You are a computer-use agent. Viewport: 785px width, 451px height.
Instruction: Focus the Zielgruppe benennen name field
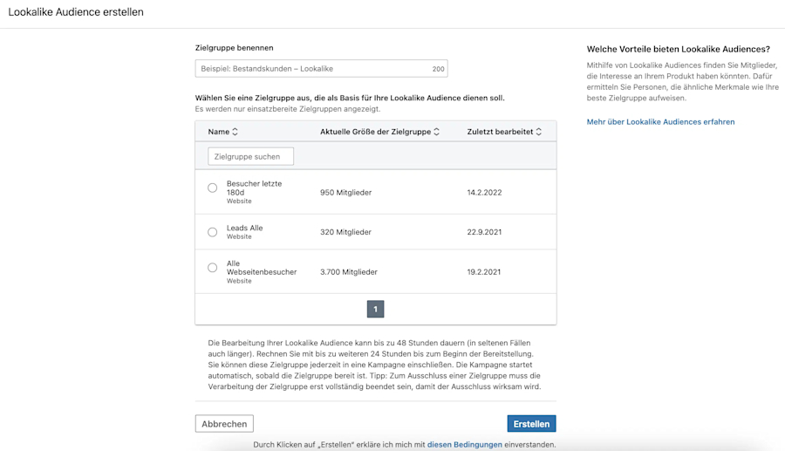tap(321, 69)
